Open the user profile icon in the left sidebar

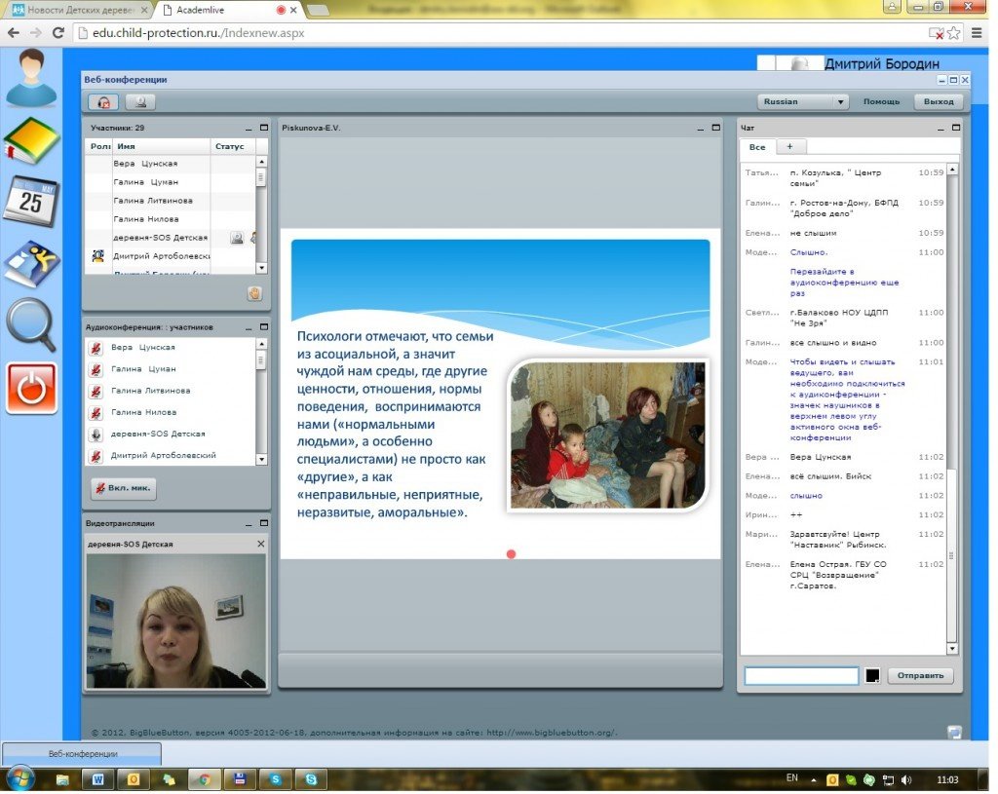click(x=31, y=79)
